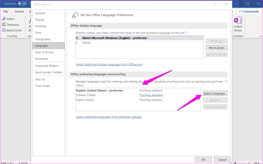Open Linked Notes in OneNote
Viewport: 263px width, 164px height.
tap(238, 25)
